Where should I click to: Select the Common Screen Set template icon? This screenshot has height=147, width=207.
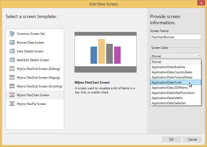pos(12,34)
